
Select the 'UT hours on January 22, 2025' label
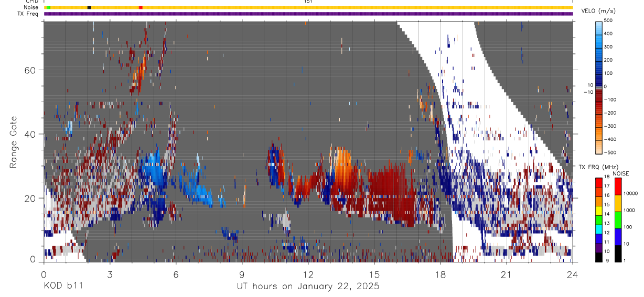click(x=308, y=287)
